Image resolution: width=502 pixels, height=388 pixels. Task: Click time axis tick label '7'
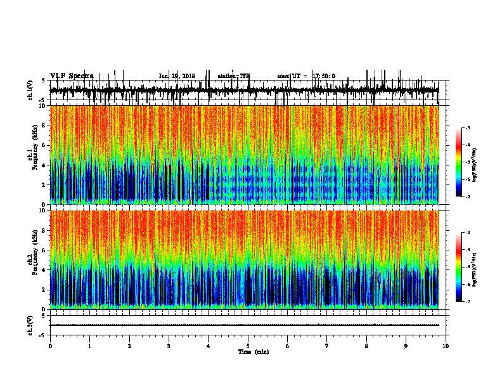327,346
